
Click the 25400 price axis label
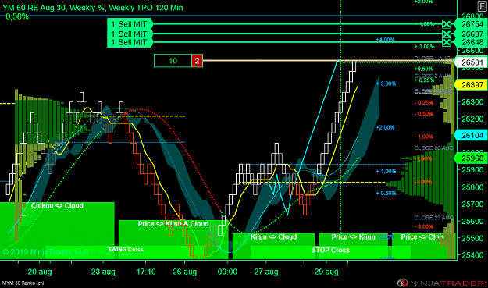(x=472, y=255)
